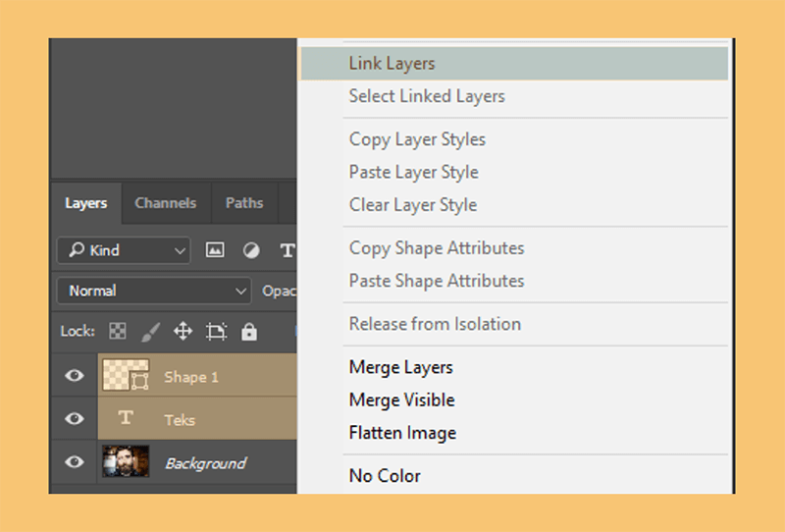The image size is (785, 532).
Task: Toggle visibility of the Background layer
Action: (75, 461)
